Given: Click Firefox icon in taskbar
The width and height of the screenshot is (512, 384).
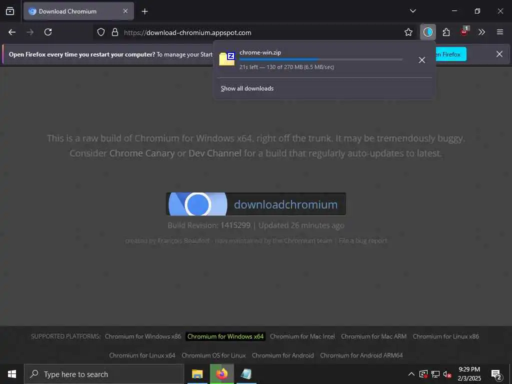Looking at the screenshot, I should pos(221,374).
